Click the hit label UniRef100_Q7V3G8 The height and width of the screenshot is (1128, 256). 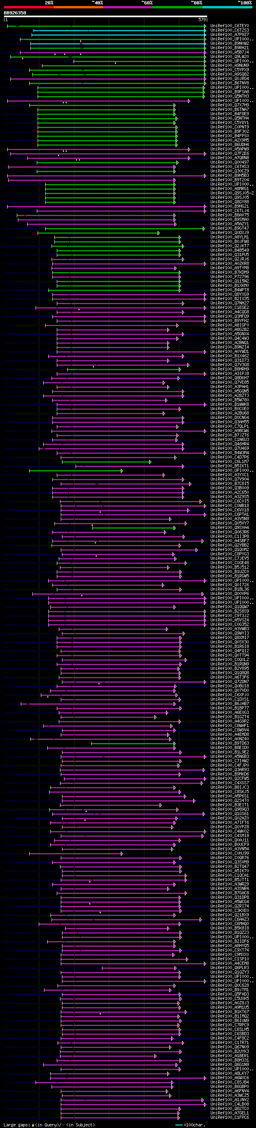tap(229, 365)
